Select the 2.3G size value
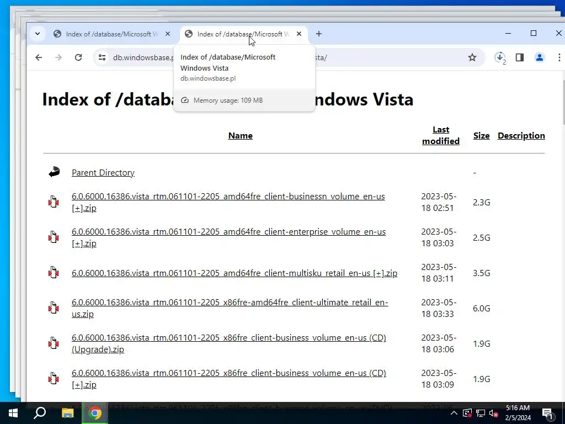 point(481,202)
